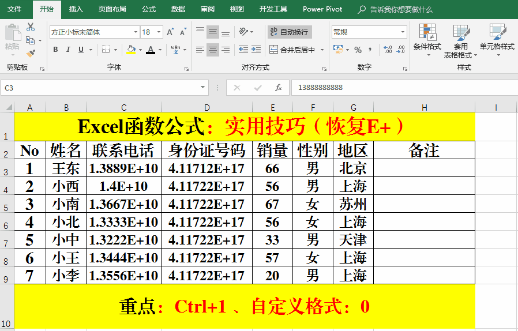Click 合并后居中 merge and center
The height and width of the screenshot is (331, 518).
tap(292, 50)
